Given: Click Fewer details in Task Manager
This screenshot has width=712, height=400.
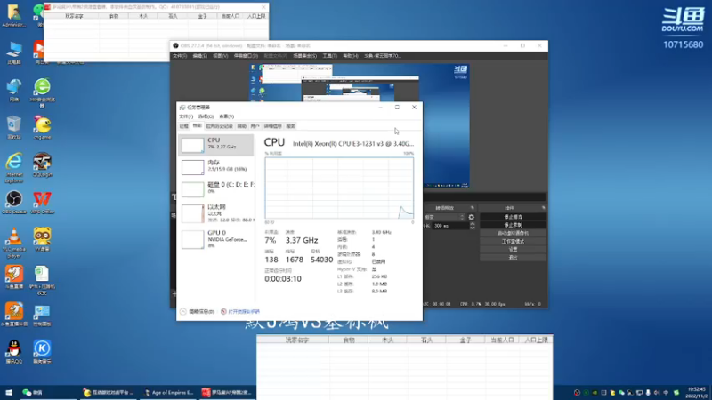Looking at the screenshot, I should (197, 312).
